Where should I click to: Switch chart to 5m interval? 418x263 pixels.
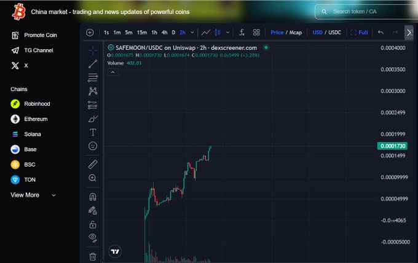click(128, 33)
